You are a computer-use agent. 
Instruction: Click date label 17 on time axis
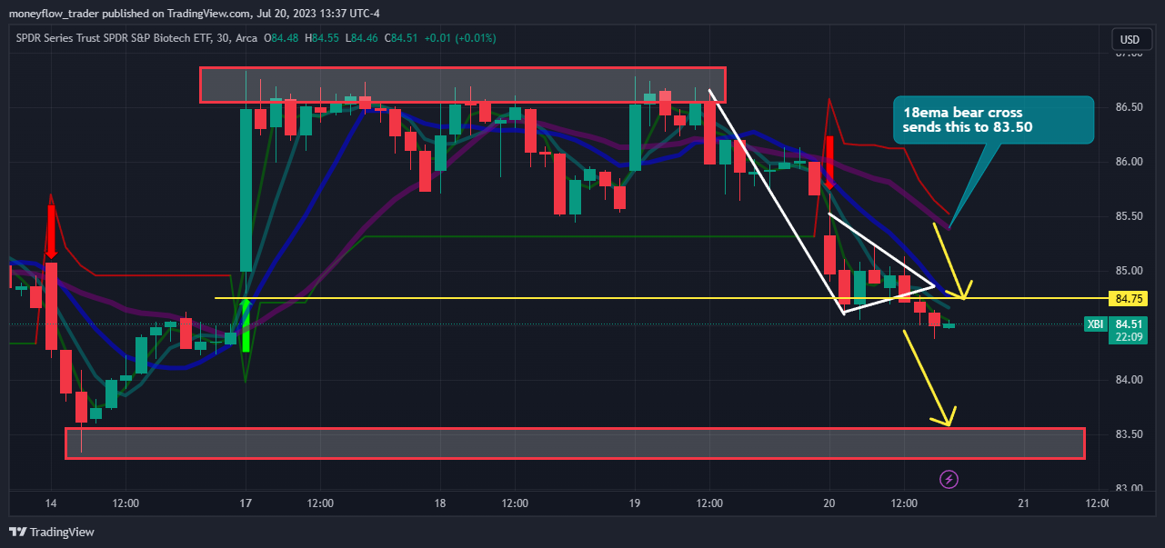[x=245, y=503]
